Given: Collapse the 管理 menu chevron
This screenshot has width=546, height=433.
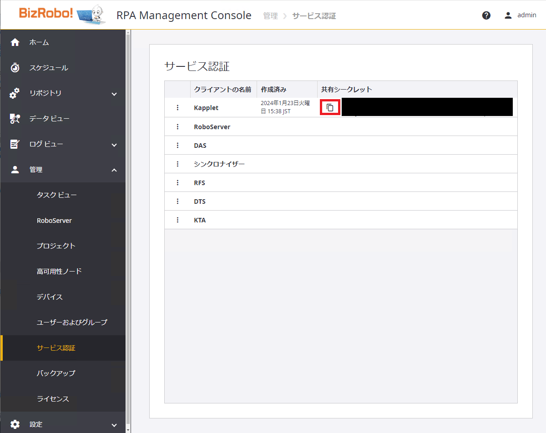Looking at the screenshot, I should [114, 170].
